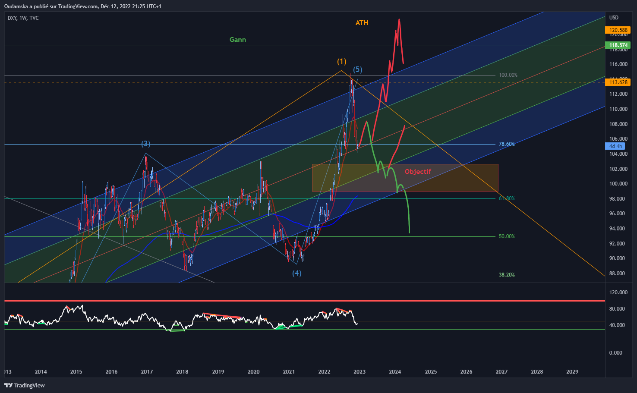Click the 2018 year on time axis
637x393 pixels.
[182, 372]
